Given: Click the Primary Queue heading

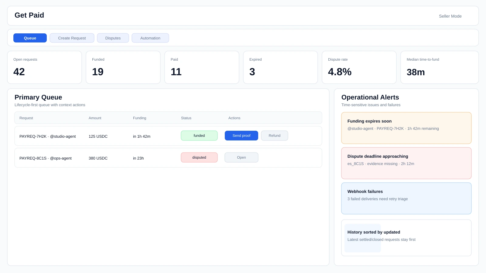Looking at the screenshot, I should point(38,97).
